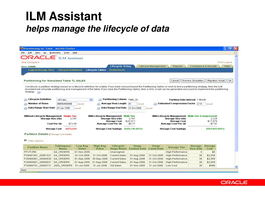Click the vertical scrollbar thumb

coord(236,104)
